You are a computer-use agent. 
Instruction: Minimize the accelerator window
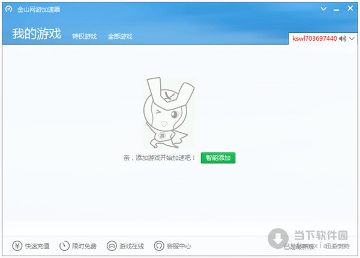coord(337,10)
